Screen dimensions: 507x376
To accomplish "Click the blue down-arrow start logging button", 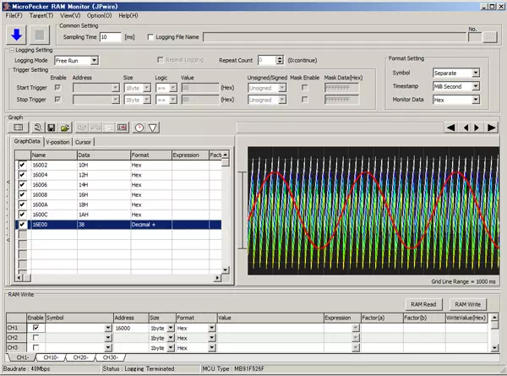I will pos(17,35).
